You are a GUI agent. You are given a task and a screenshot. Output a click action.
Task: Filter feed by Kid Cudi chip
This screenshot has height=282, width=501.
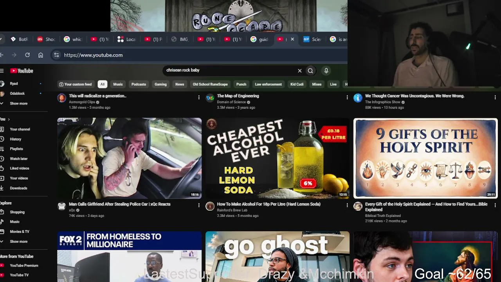(297, 84)
